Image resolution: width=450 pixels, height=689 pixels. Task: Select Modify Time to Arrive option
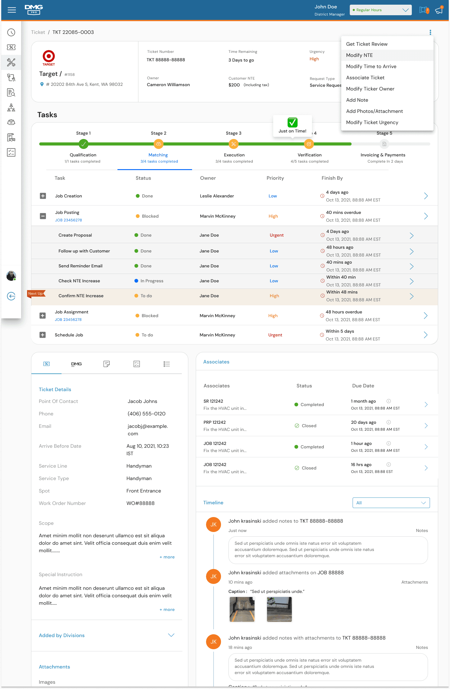[x=387, y=66]
